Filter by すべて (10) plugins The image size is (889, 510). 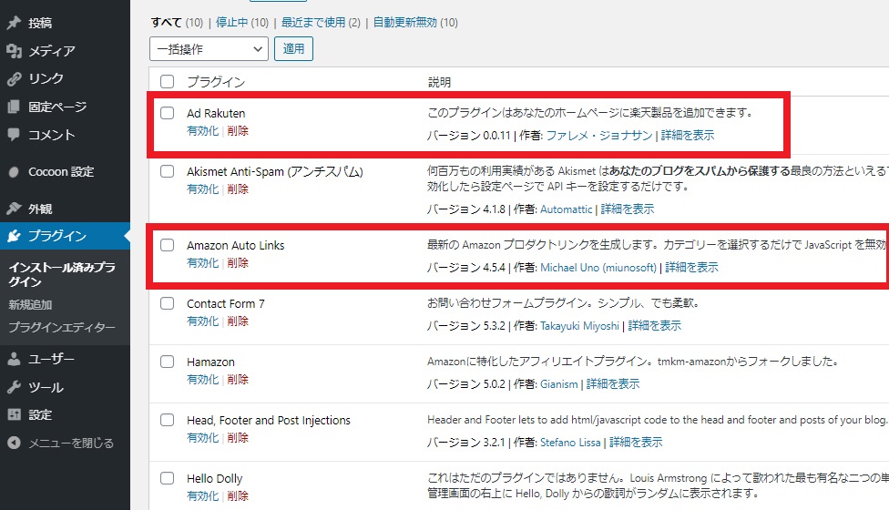(x=177, y=23)
